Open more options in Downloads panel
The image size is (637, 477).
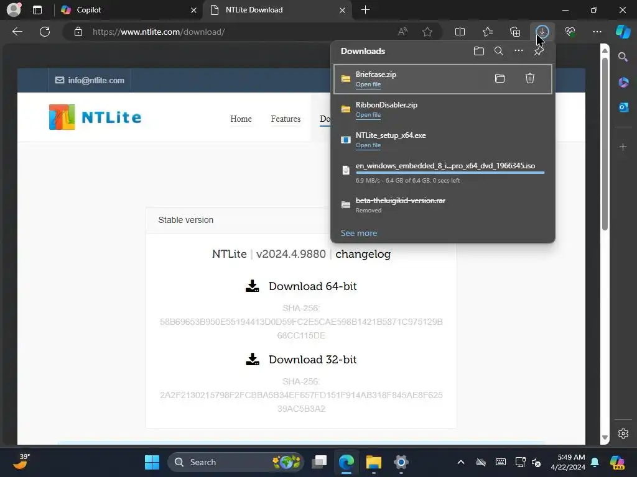pyautogui.click(x=519, y=51)
